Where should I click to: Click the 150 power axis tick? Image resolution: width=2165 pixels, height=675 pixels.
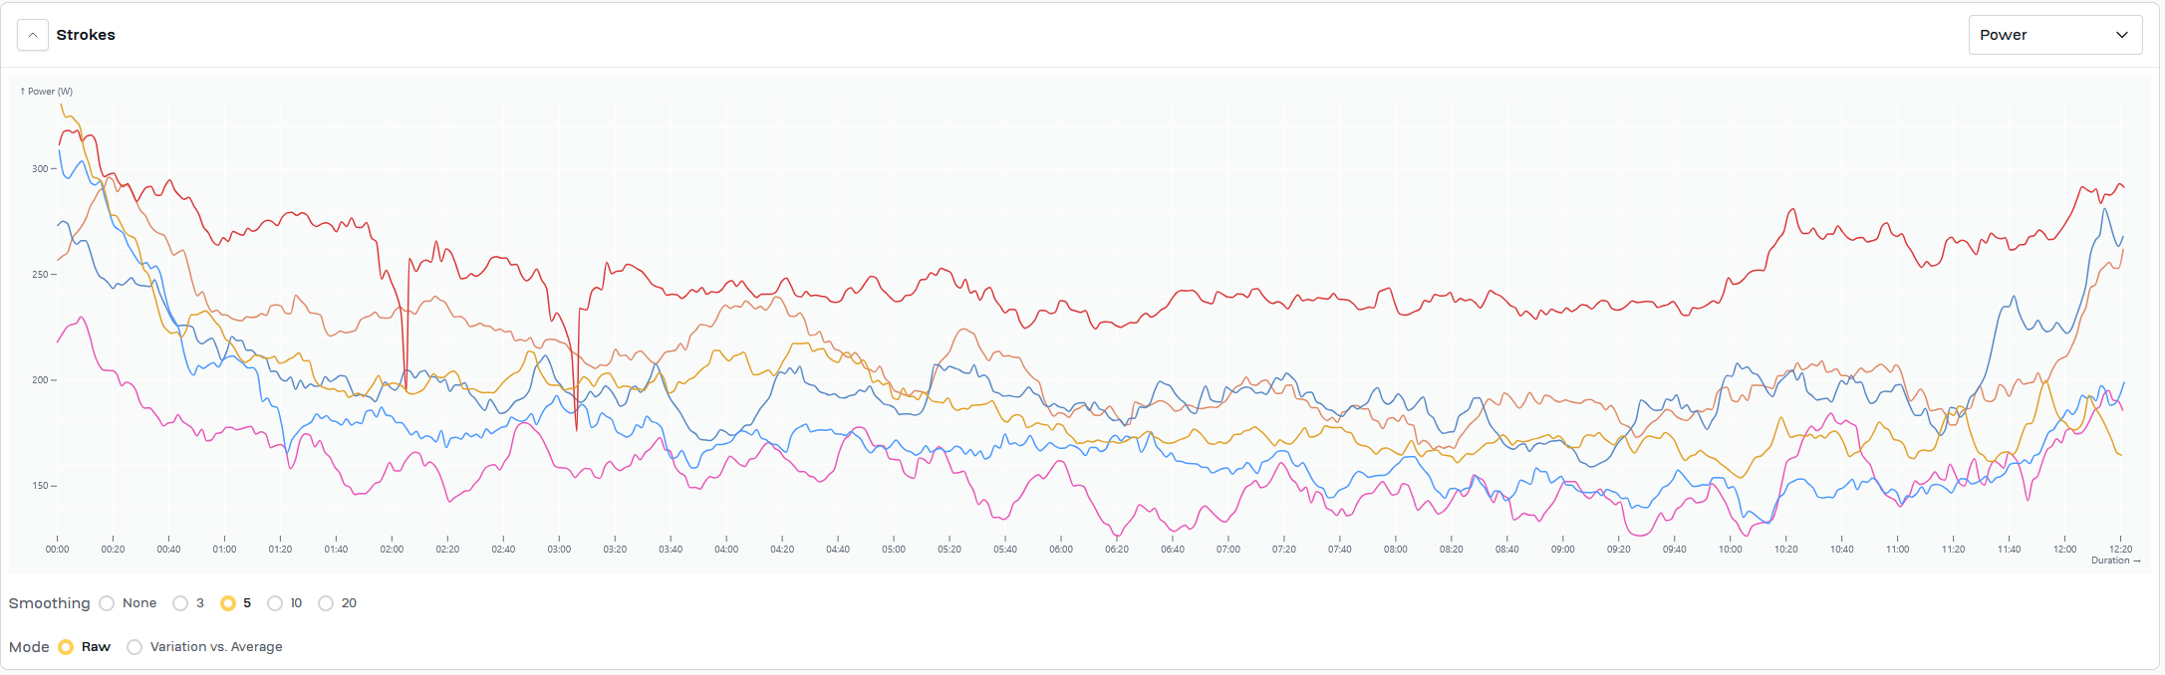(x=40, y=486)
